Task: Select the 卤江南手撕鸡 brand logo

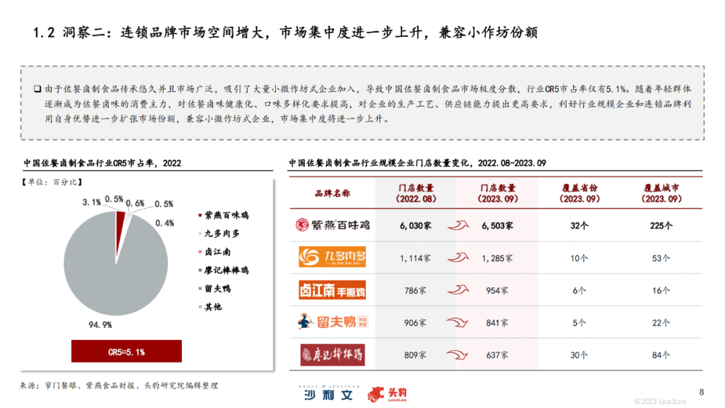Action: point(332,290)
